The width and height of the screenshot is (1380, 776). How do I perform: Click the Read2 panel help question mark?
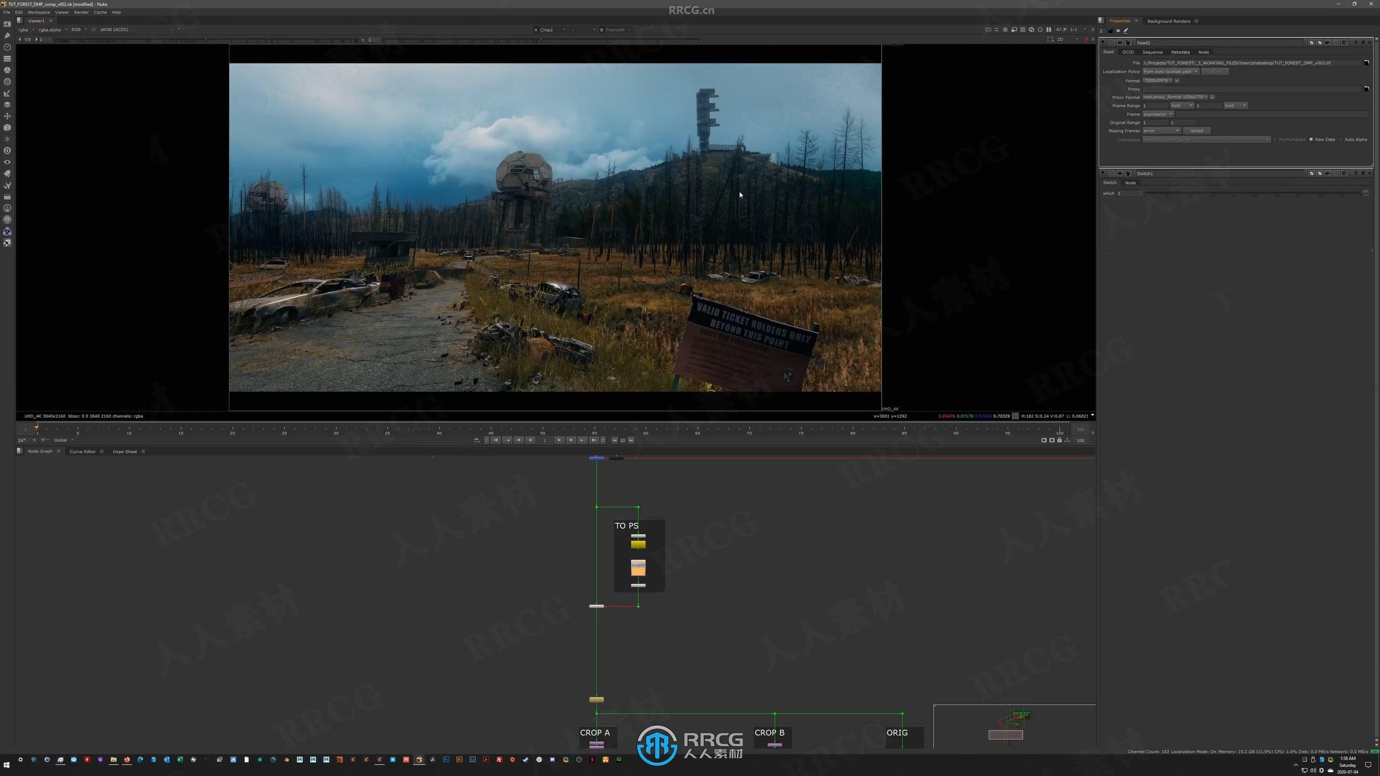1355,43
